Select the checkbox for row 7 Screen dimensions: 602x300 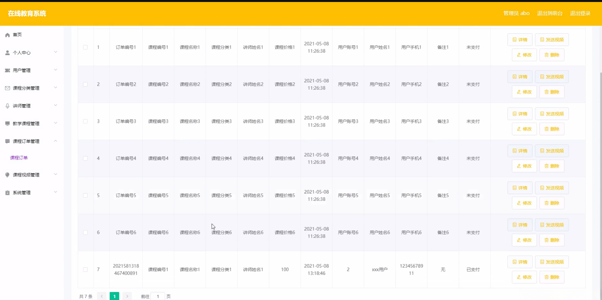pos(85,269)
